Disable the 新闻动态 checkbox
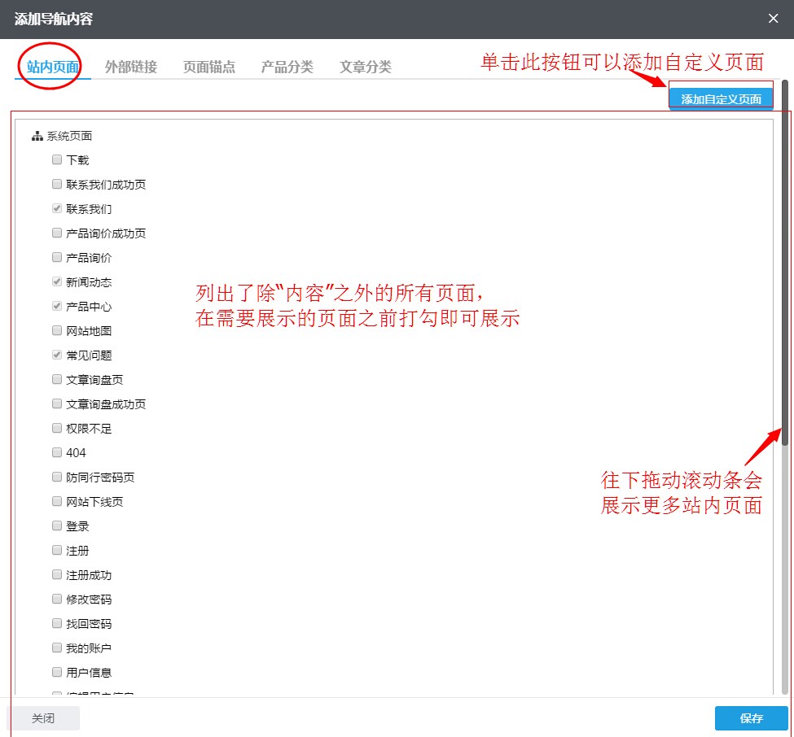Viewport: 794px width, 737px height. pos(56,281)
